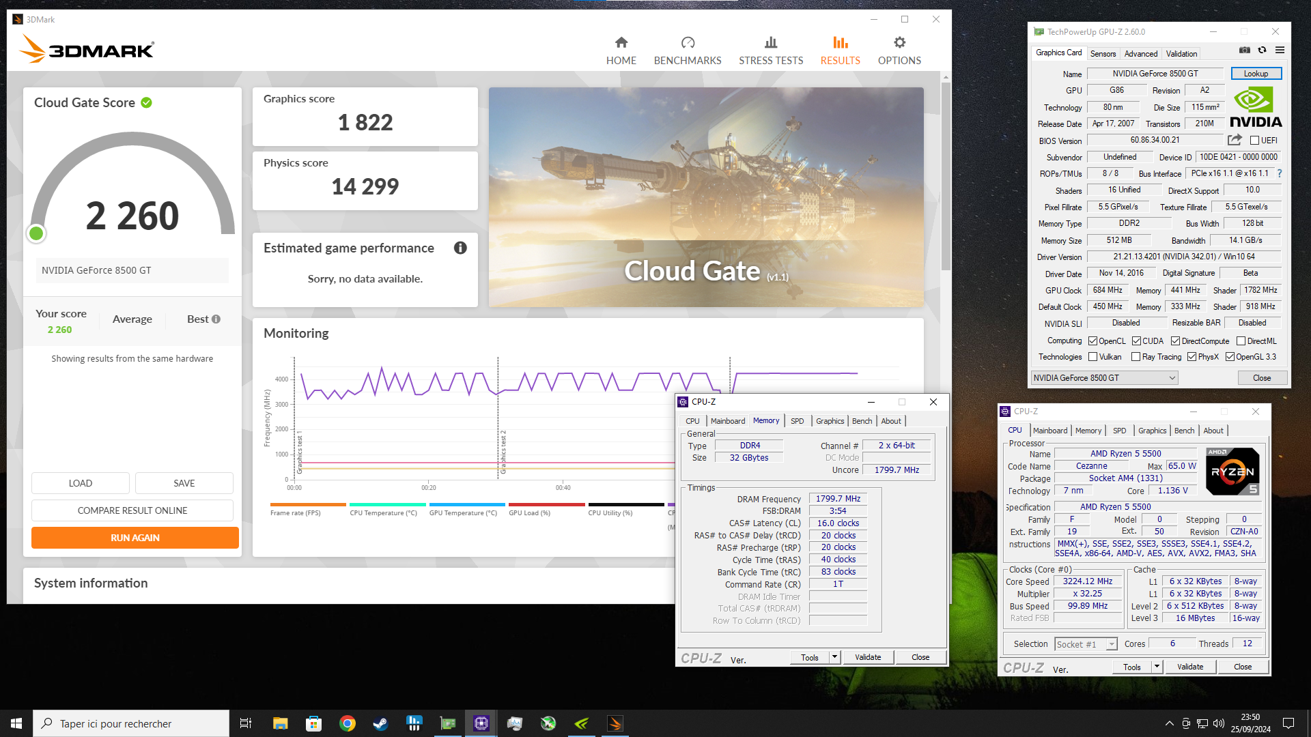Switch to GPU-Z taskbar icon
This screenshot has height=737, width=1311.
pyautogui.click(x=448, y=723)
